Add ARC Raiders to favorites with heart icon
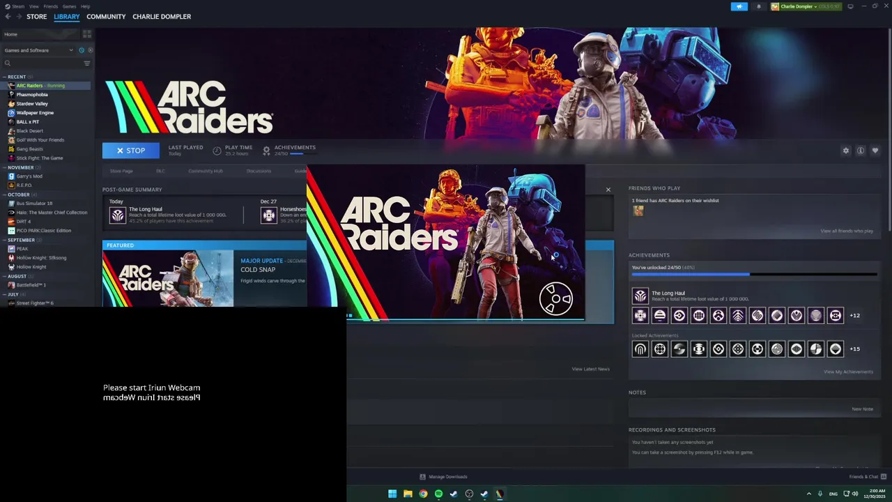 click(x=875, y=151)
